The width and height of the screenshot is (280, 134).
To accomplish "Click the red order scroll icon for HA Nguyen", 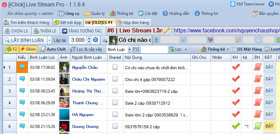I will [258, 114].
